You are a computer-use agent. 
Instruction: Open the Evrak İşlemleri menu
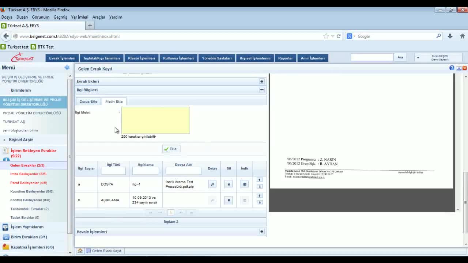pos(62,58)
